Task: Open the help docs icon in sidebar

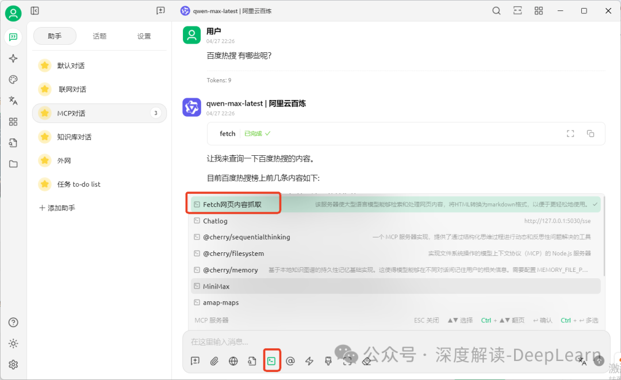Action: [x=13, y=322]
